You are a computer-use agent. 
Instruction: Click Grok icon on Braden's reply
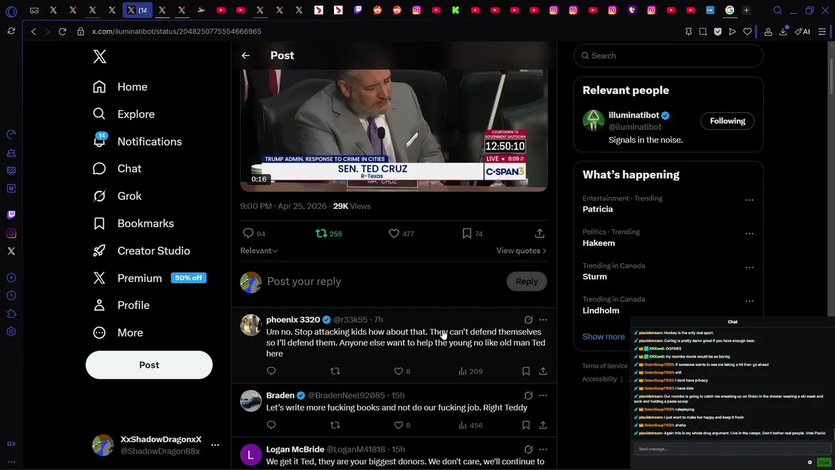tap(528, 396)
